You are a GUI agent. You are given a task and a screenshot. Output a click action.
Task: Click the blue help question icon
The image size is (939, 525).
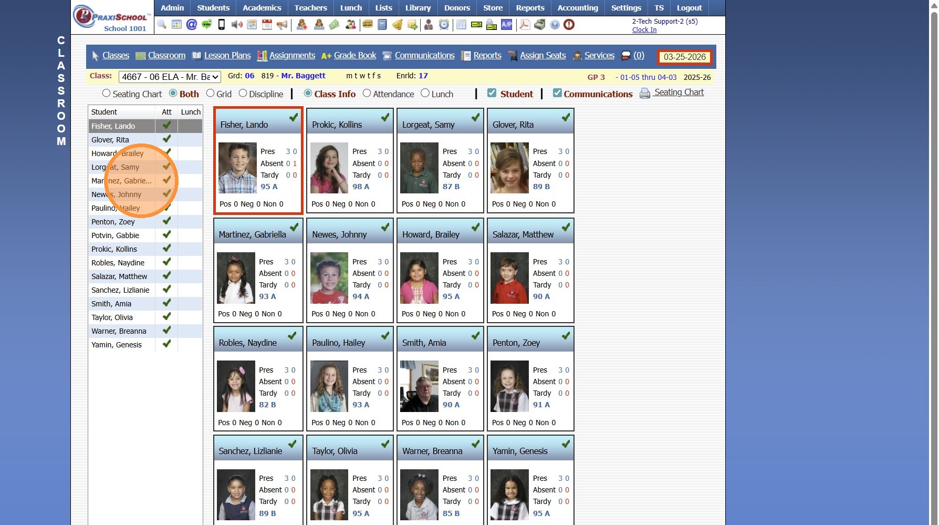(x=555, y=25)
